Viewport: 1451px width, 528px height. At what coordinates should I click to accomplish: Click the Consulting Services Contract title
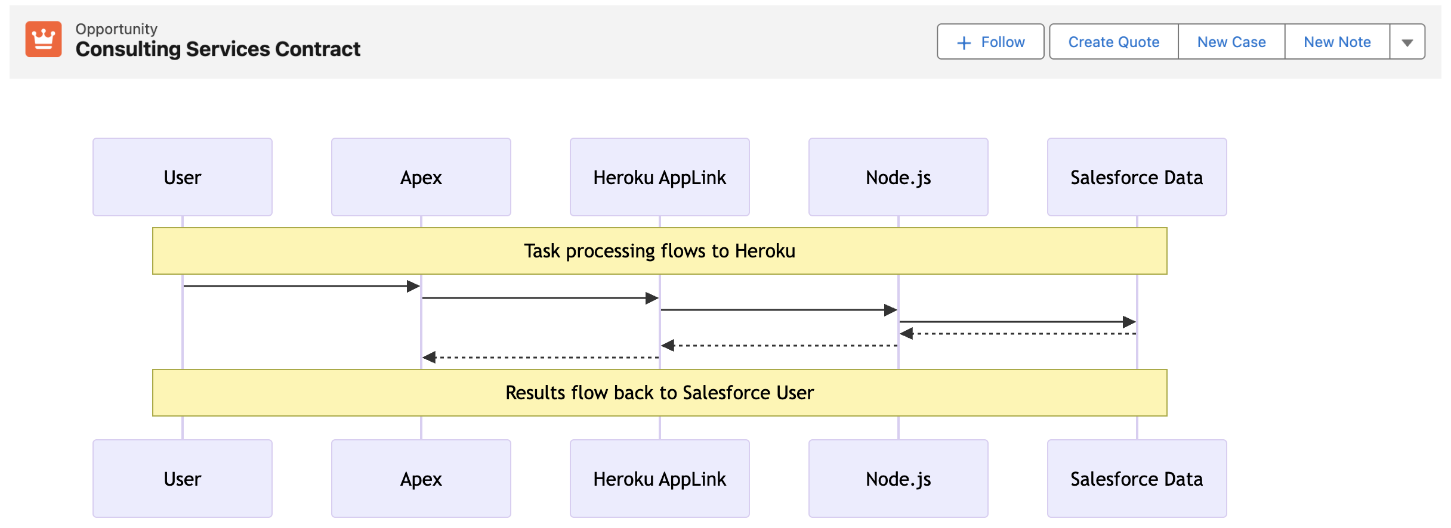coord(218,49)
